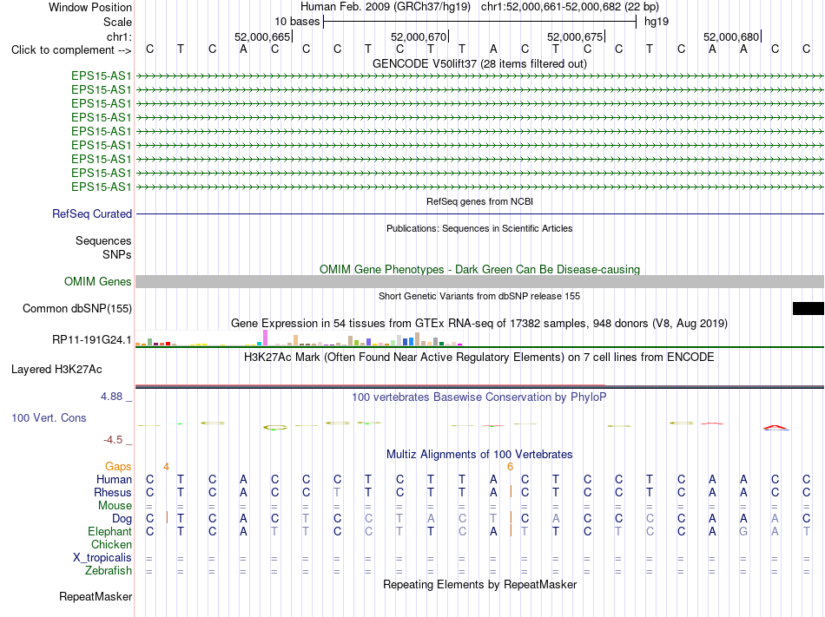Open the RefSeq Curated track label
Image resolution: width=825 pixels, height=617 pixels.
(91, 213)
